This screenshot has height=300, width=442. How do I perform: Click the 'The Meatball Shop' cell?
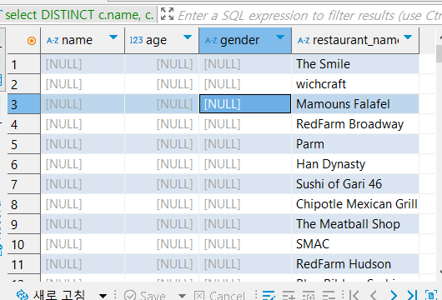(x=355, y=224)
